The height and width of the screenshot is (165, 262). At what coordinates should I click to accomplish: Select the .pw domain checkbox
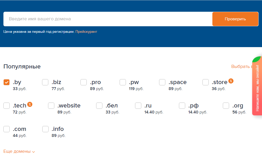coord(123,82)
